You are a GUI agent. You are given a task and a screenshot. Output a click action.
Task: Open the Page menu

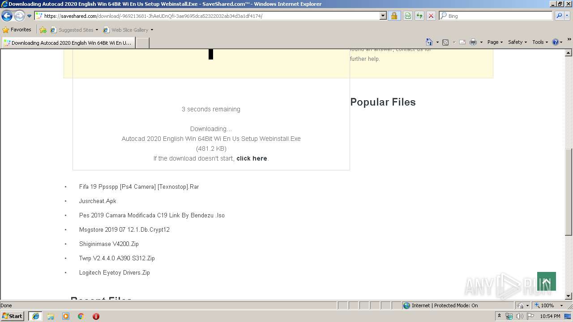(495, 42)
